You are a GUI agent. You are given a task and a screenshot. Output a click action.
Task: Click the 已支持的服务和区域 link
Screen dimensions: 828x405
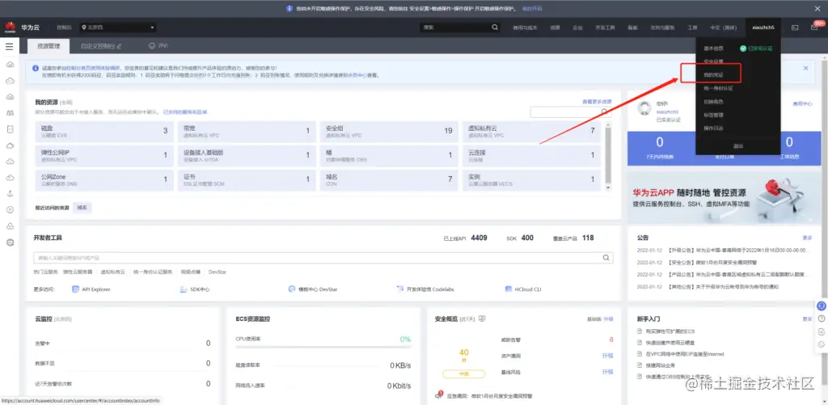[x=185, y=112]
